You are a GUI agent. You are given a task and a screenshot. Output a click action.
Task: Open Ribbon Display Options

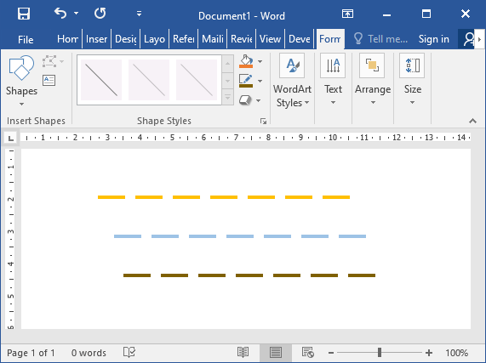[x=347, y=14]
